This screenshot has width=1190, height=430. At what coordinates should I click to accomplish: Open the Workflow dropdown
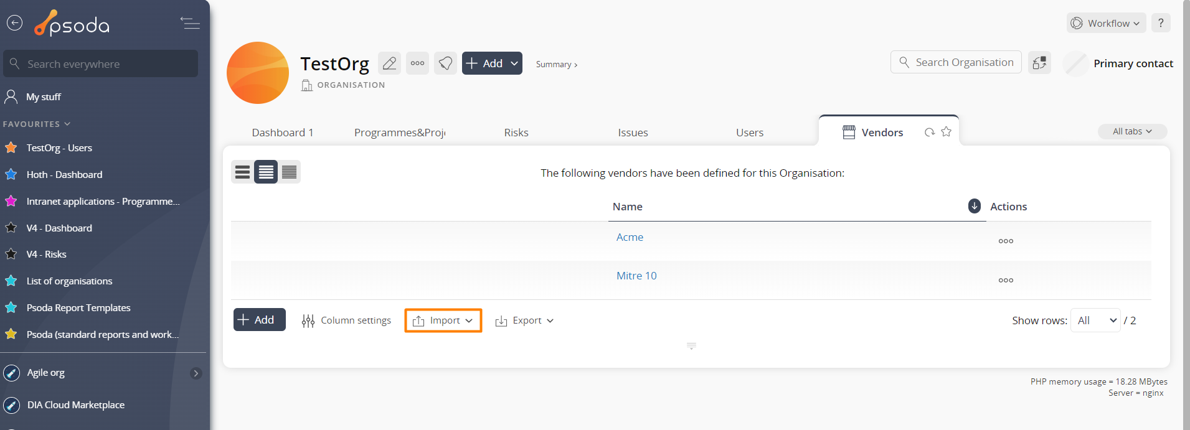coord(1107,23)
